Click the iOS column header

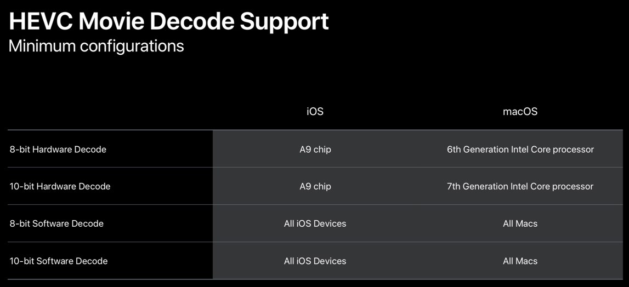[315, 112]
